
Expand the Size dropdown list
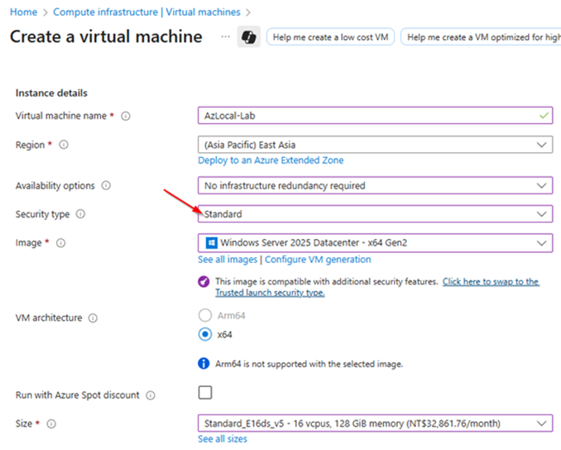point(375,424)
